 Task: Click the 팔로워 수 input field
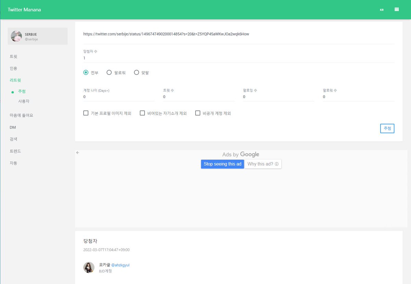(359, 97)
